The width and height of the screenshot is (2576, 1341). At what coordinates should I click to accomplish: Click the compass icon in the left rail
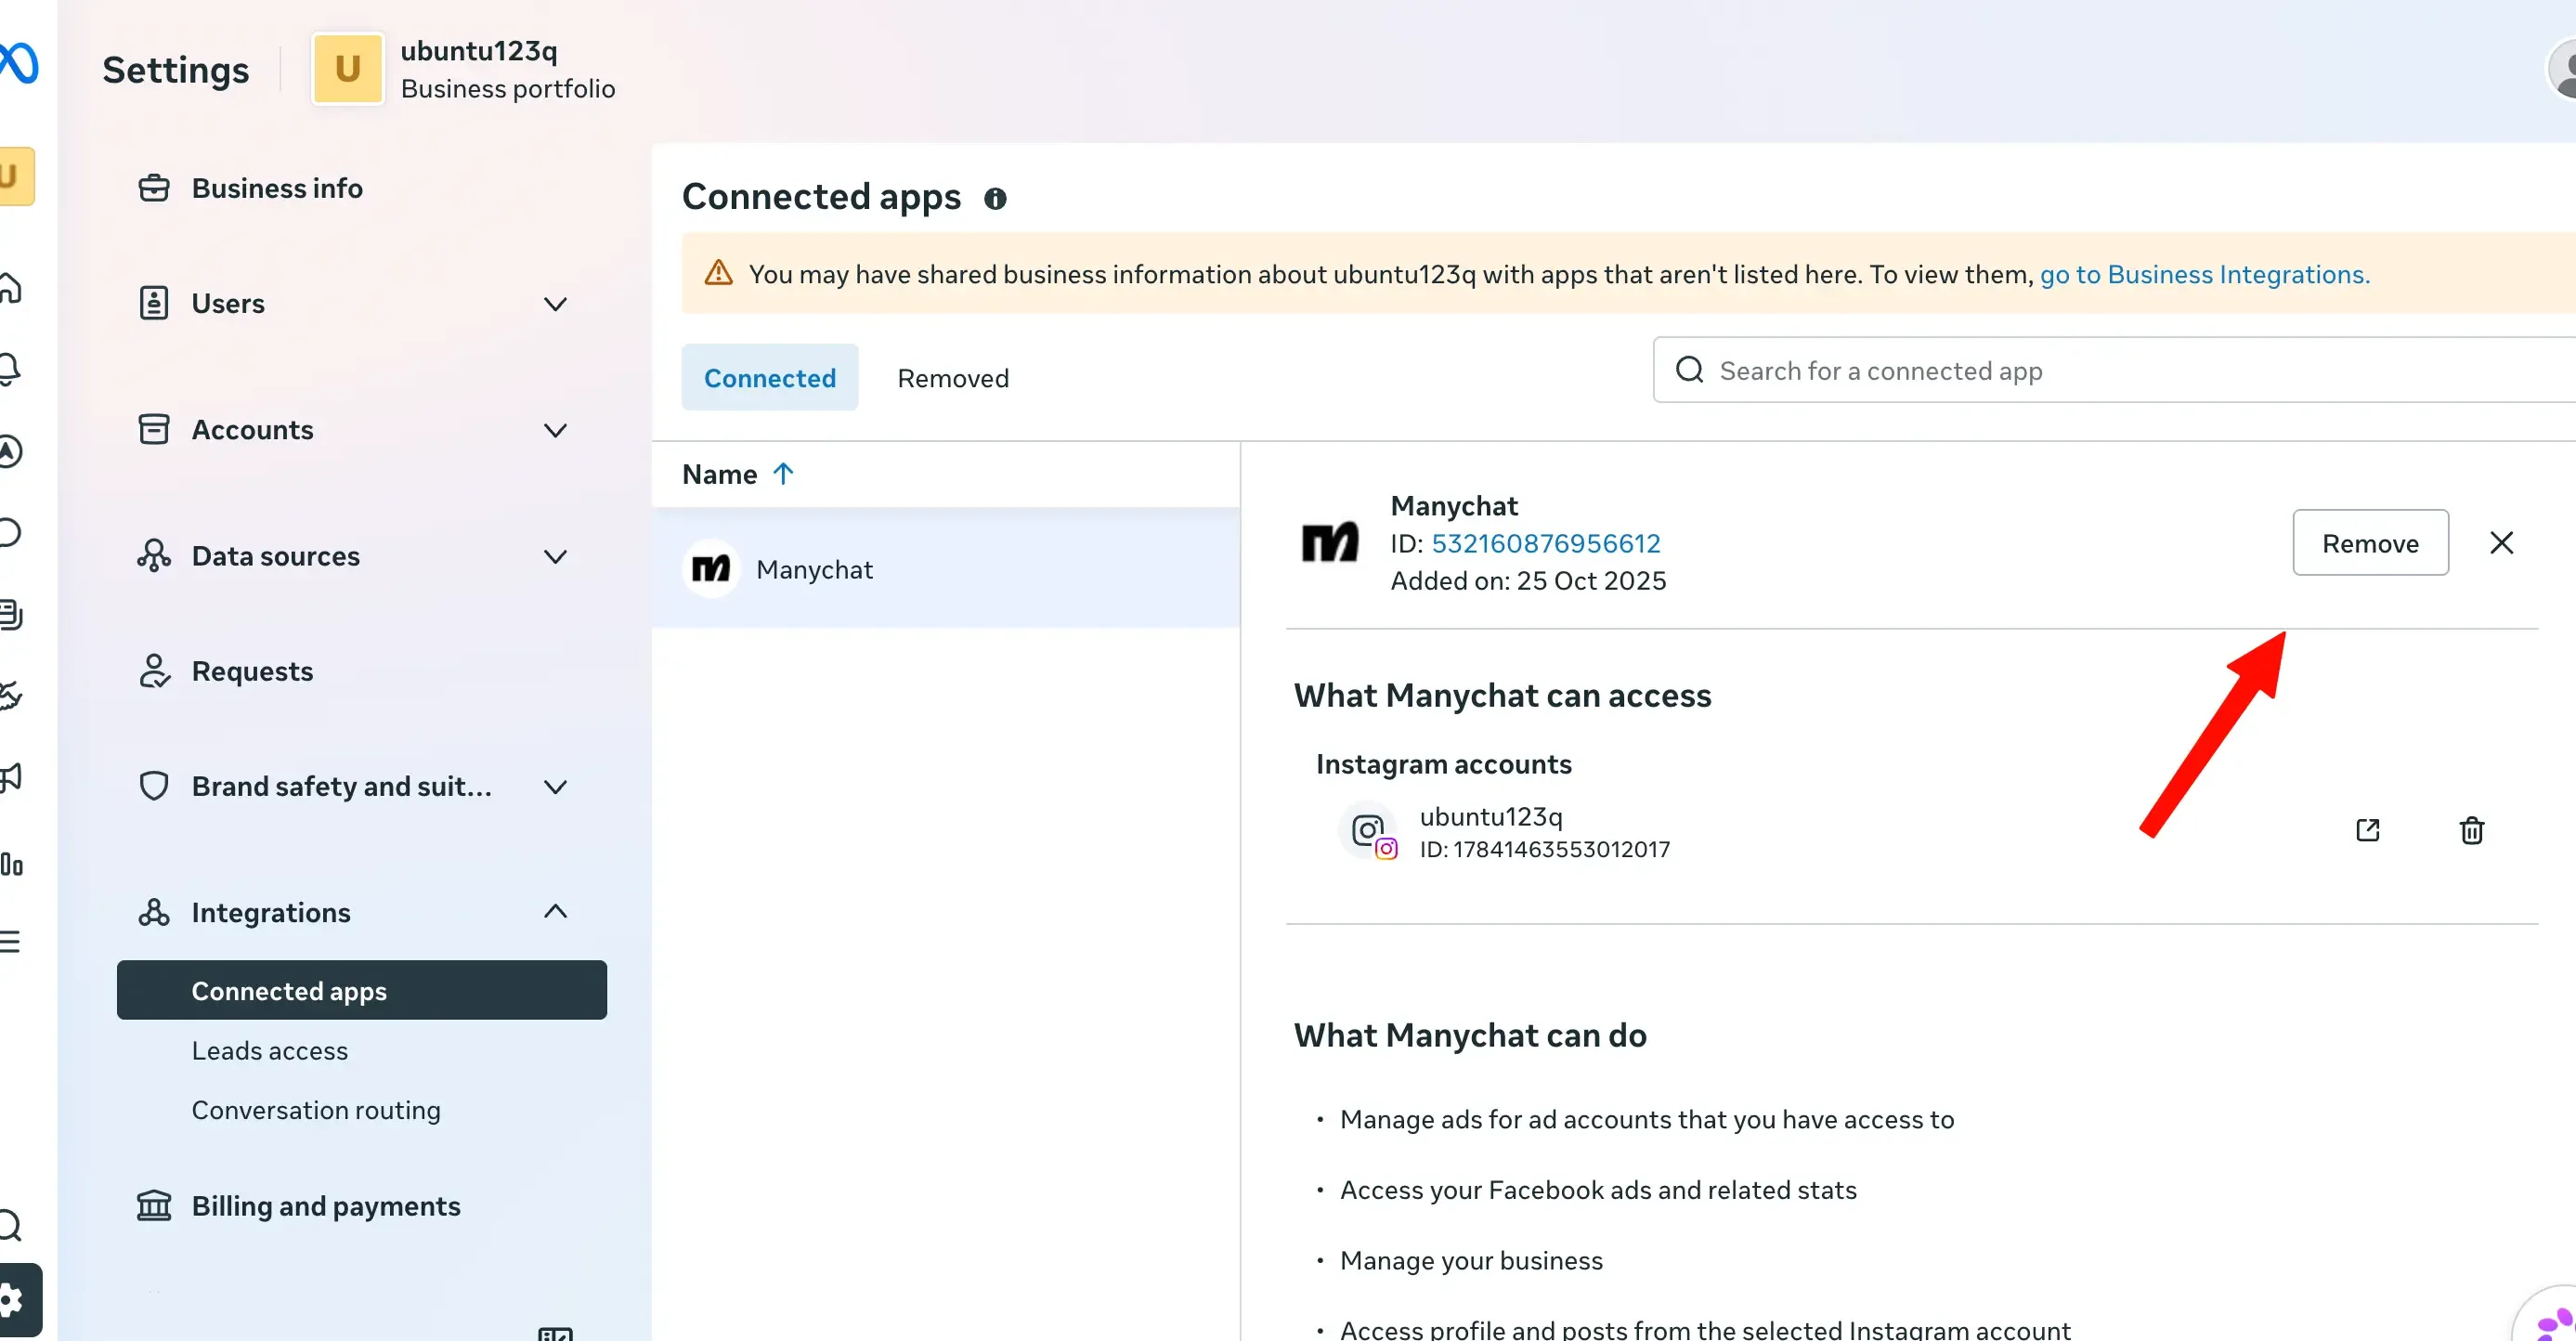tap(10, 451)
